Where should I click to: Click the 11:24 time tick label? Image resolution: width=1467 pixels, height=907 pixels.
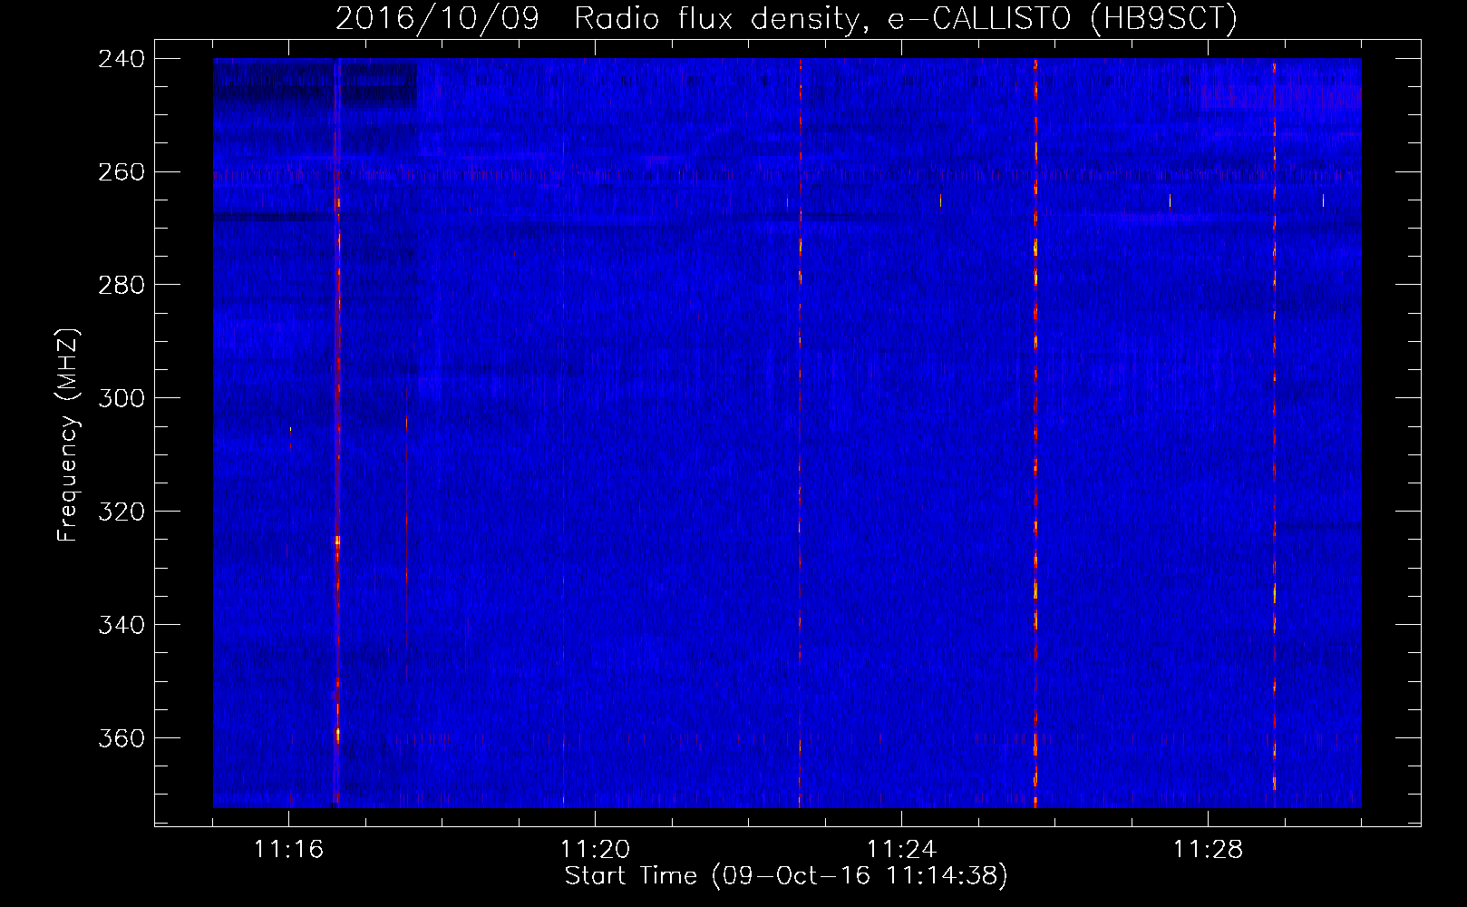901,850
